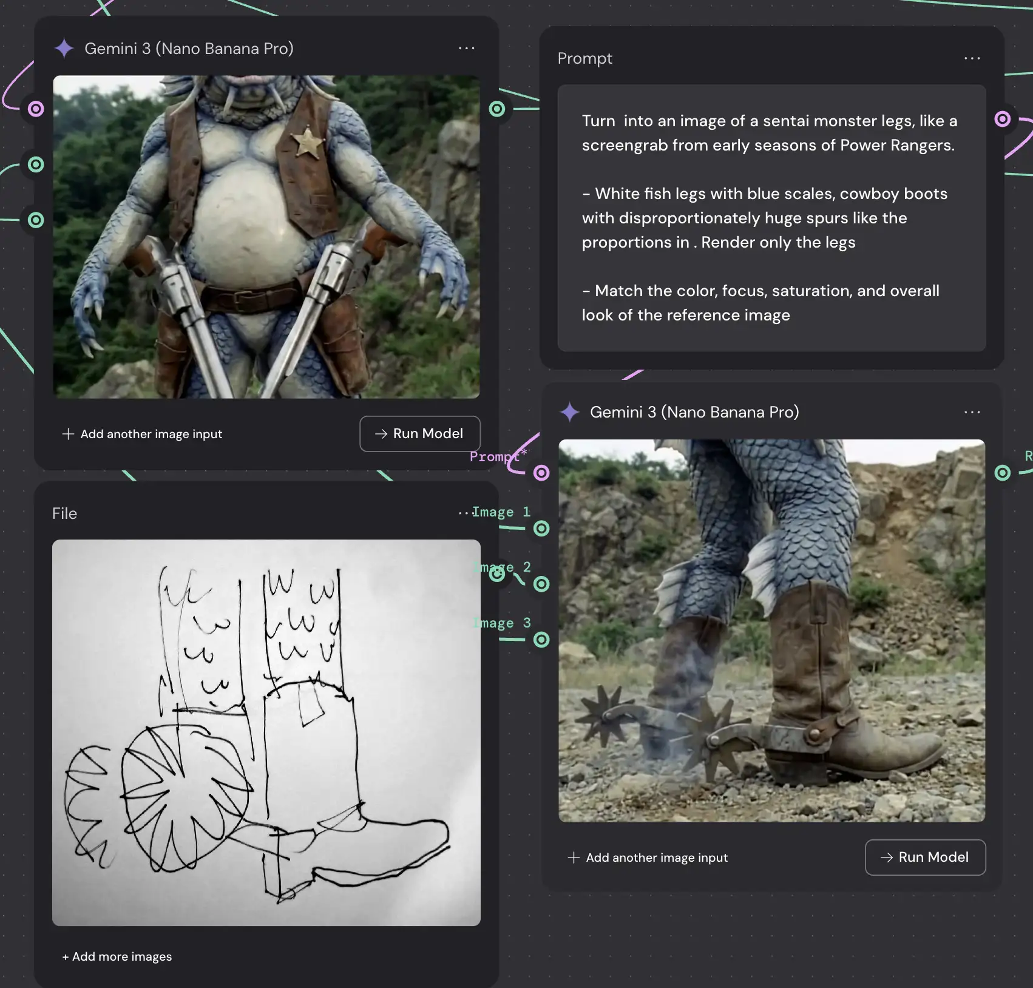Click the sparkle icon on the lower-right Gemini node

[569, 412]
